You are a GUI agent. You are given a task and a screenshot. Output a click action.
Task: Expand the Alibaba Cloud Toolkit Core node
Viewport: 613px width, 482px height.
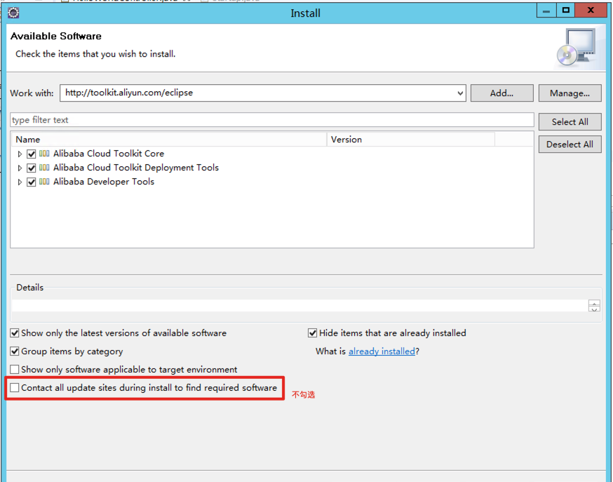coord(20,154)
